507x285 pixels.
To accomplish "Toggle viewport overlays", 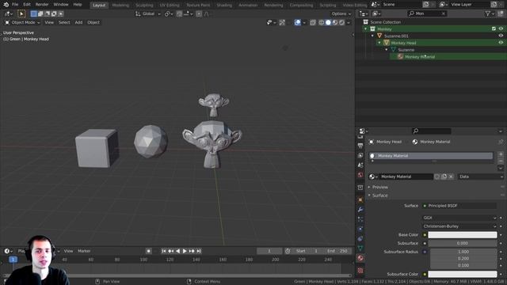I will pos(298,22).
